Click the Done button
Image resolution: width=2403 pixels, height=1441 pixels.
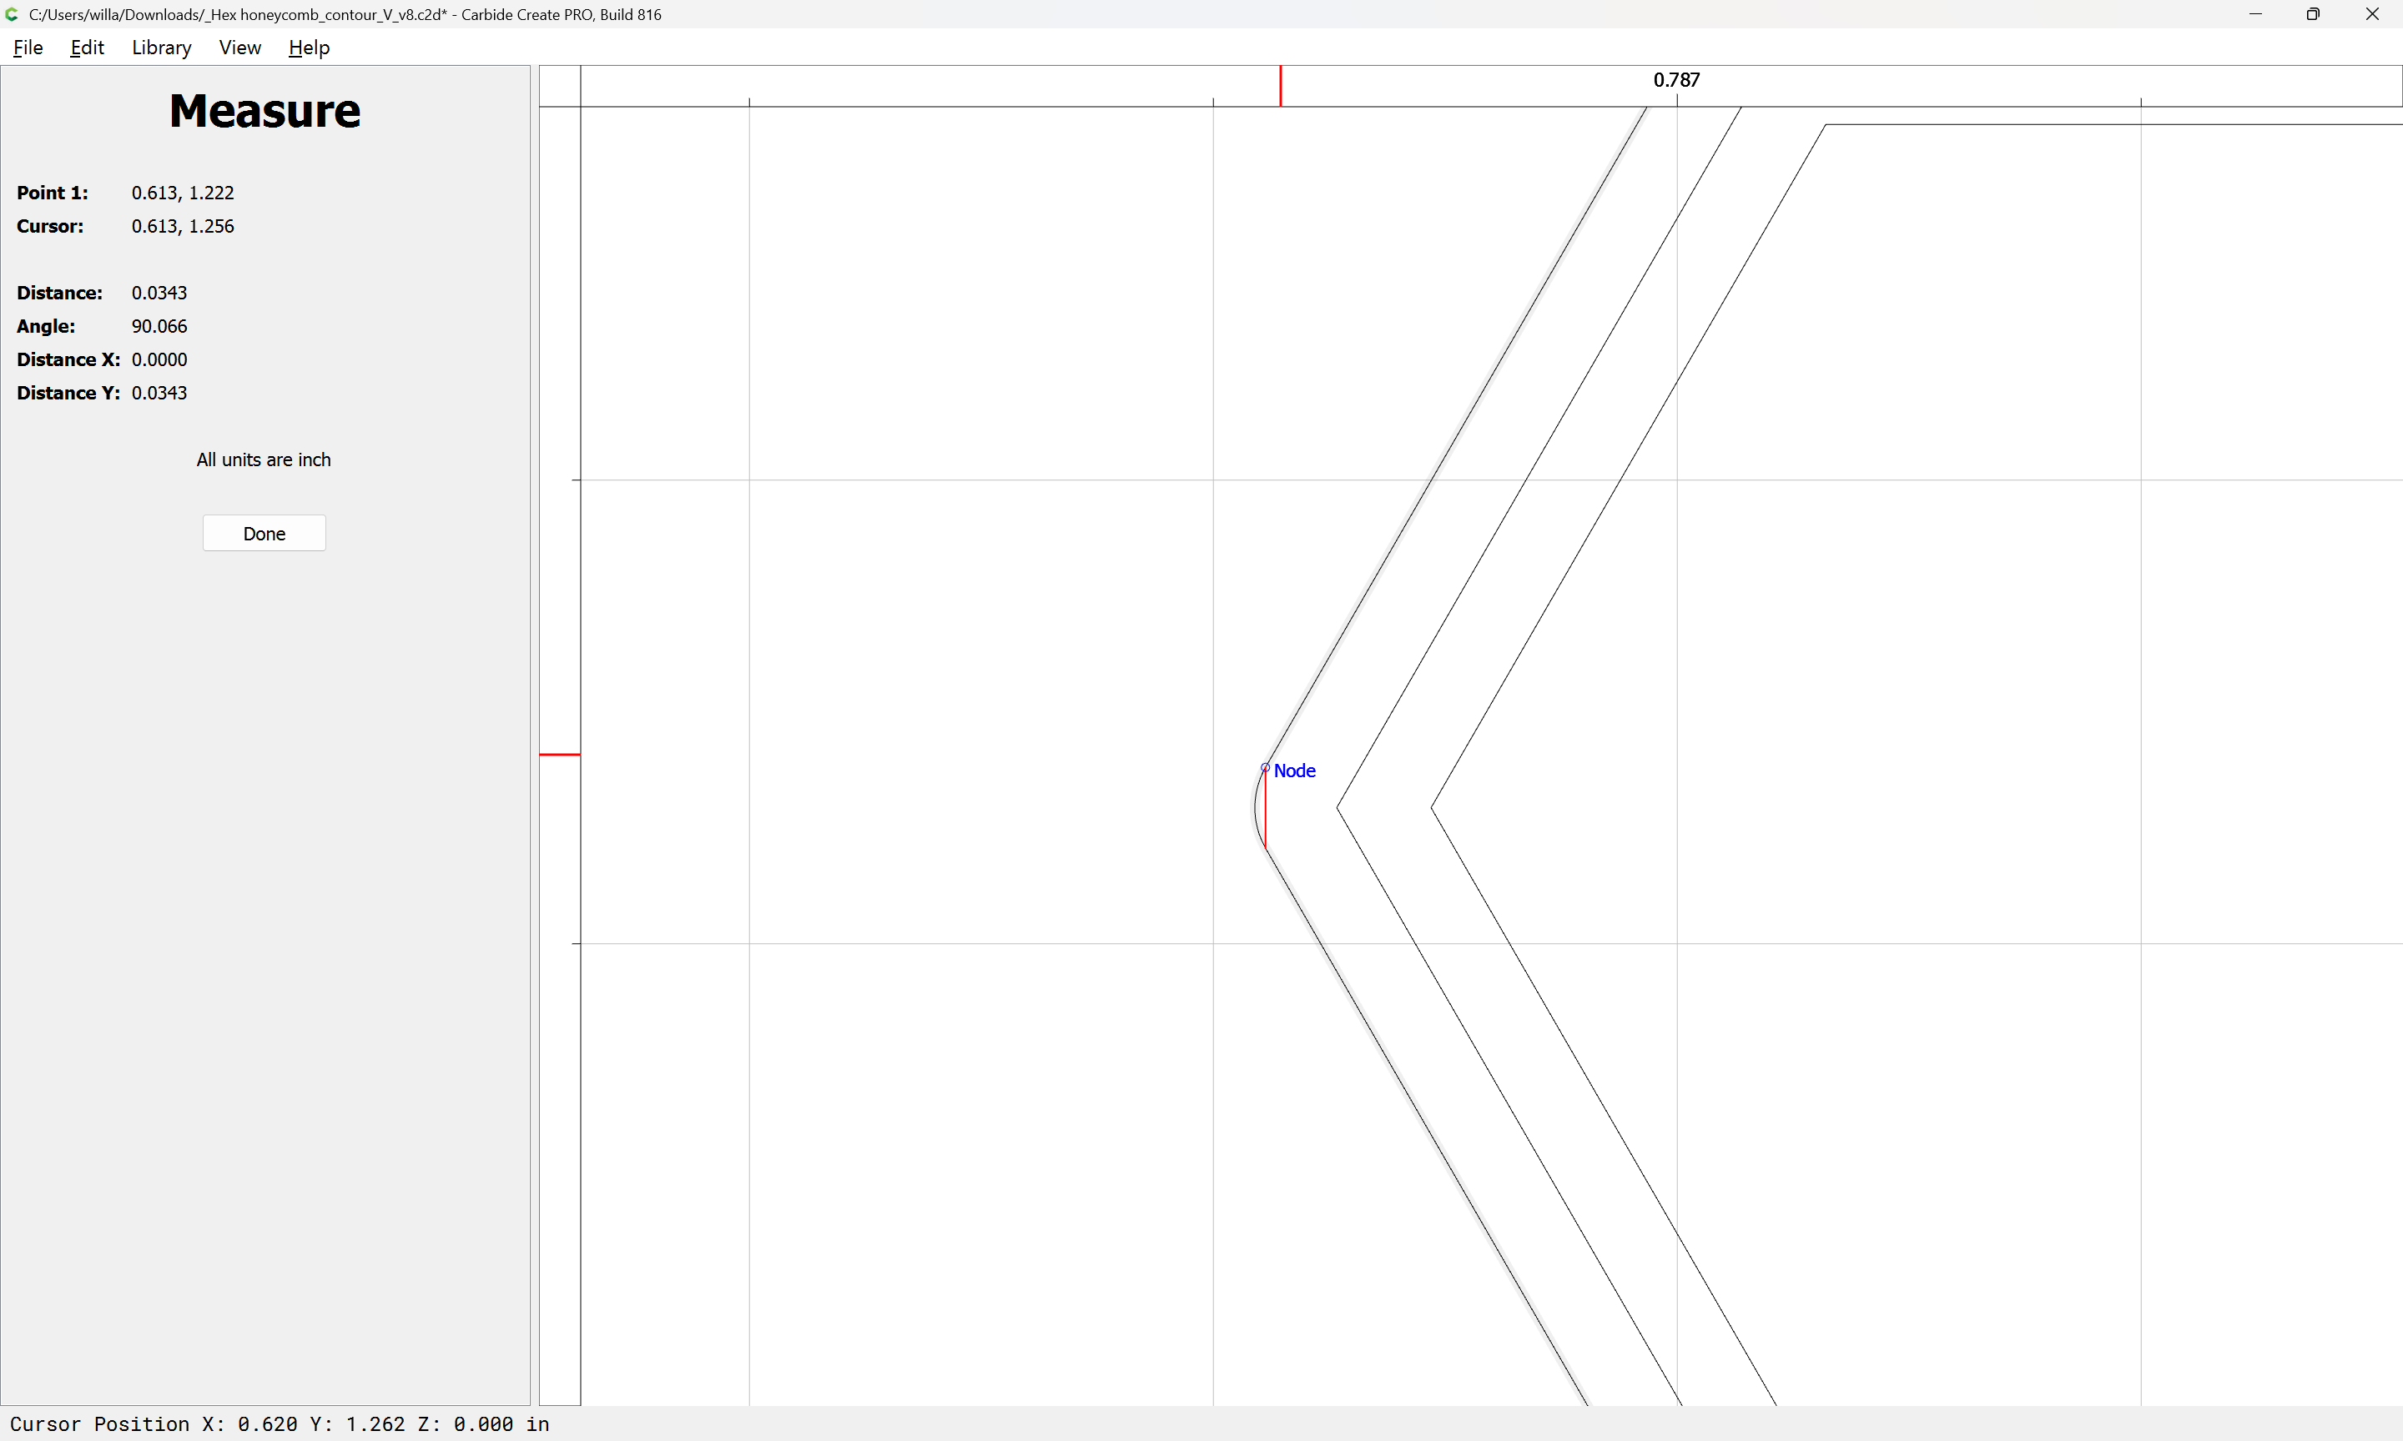click(x=264, y=533)
